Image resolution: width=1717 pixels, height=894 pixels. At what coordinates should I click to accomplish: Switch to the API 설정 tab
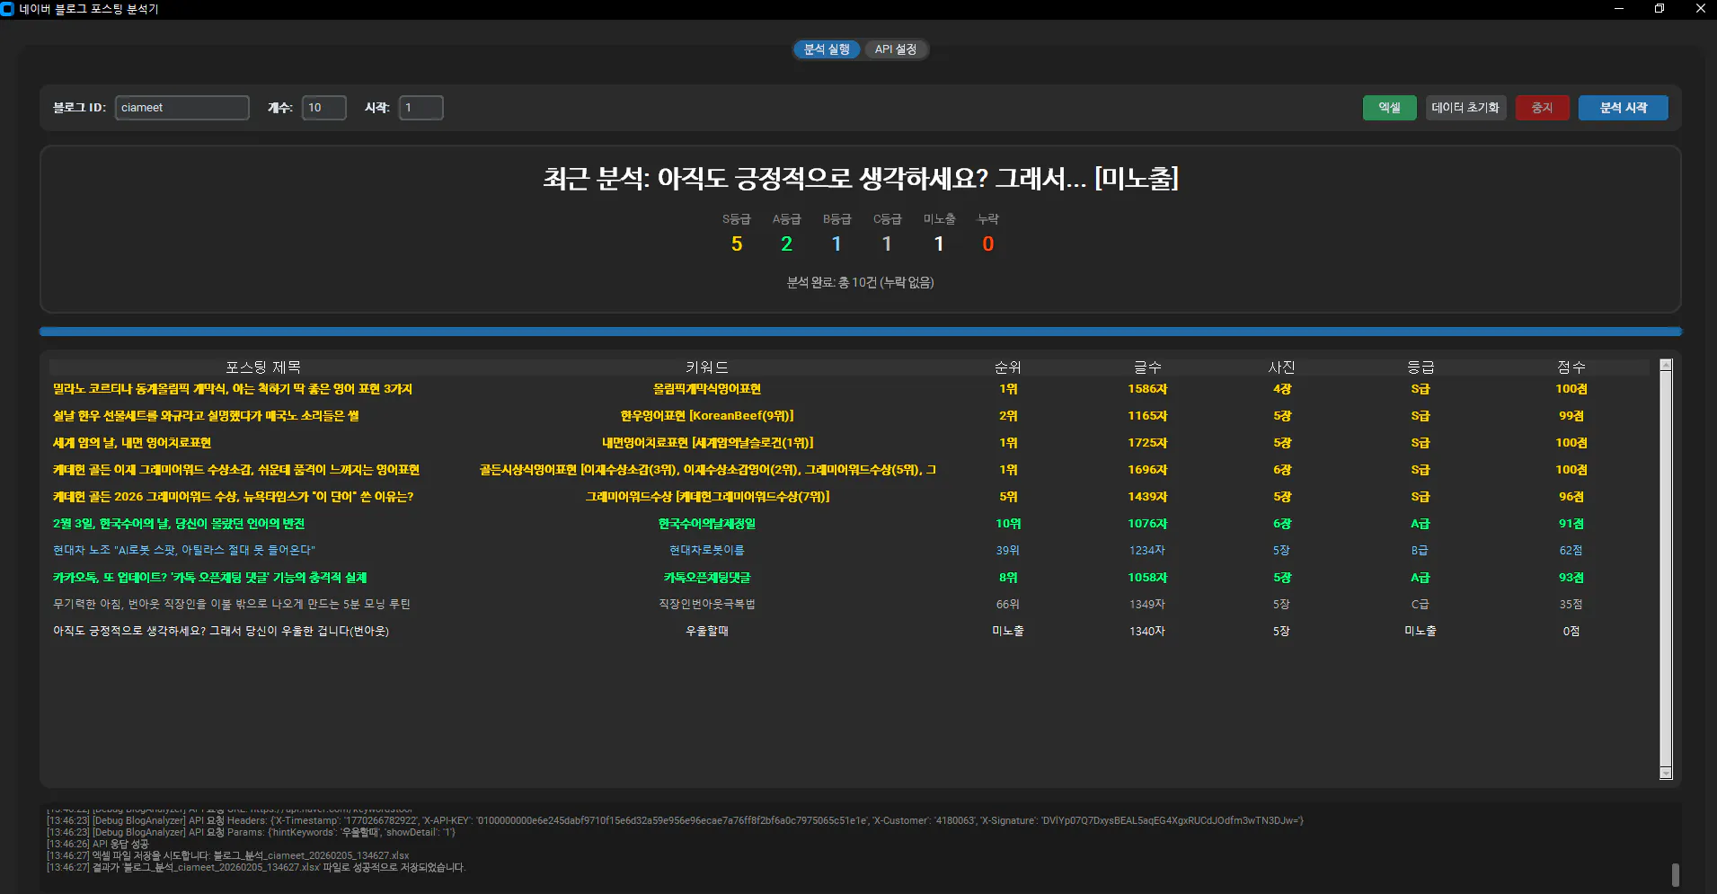tap(895, 49)
